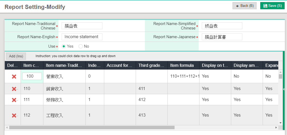Select the No radio for Use

click(x=81, y=46)
